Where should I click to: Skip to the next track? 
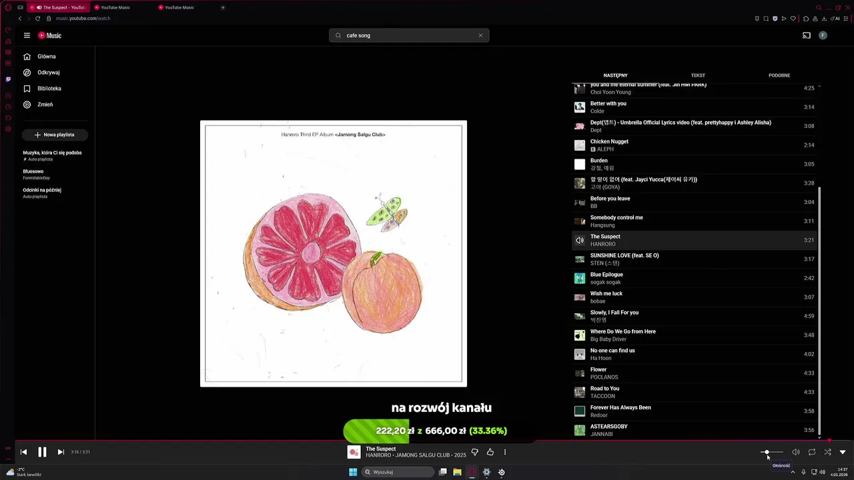[x=61, y=452]
